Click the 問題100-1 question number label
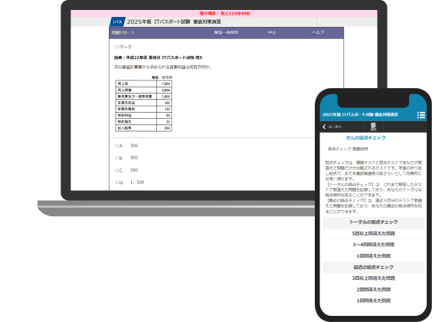432x322 pixels. (123, 32)
